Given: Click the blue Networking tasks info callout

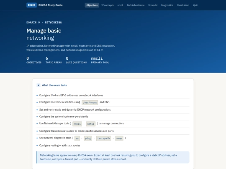Looking at the screenshot, I should tap(113, 157).
